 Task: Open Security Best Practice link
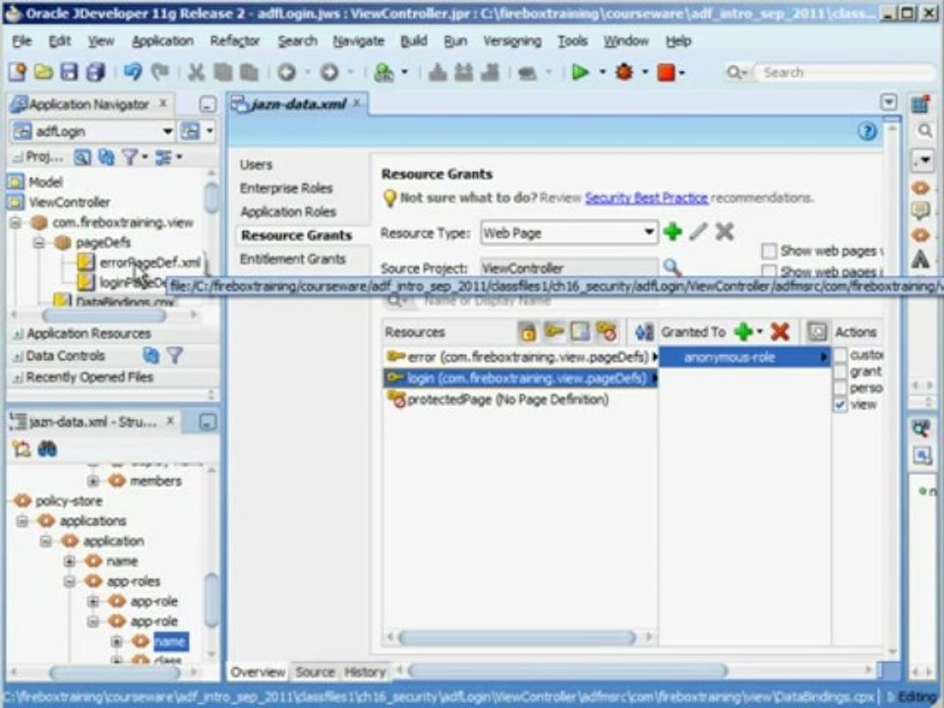click(646, 198)
